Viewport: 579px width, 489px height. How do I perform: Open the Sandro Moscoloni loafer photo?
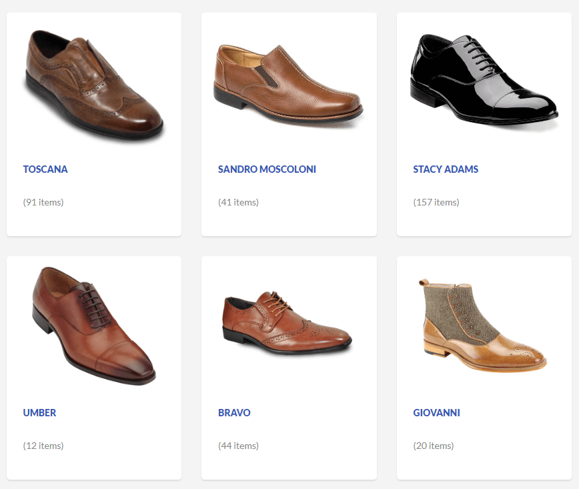tap(288, 83)
